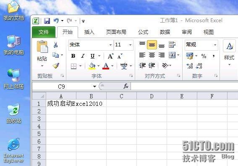Toggle underline formatting
This screenshot has height=166, width=238.
92,56
